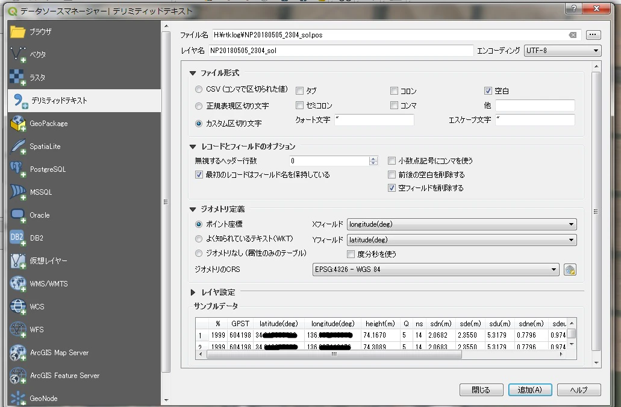Image resolution: width=621 pixels, height=407 pixels.
Task: Enable DMS coordinates (度分秒を使う) checkbox
Action: (x=351, y=254)
